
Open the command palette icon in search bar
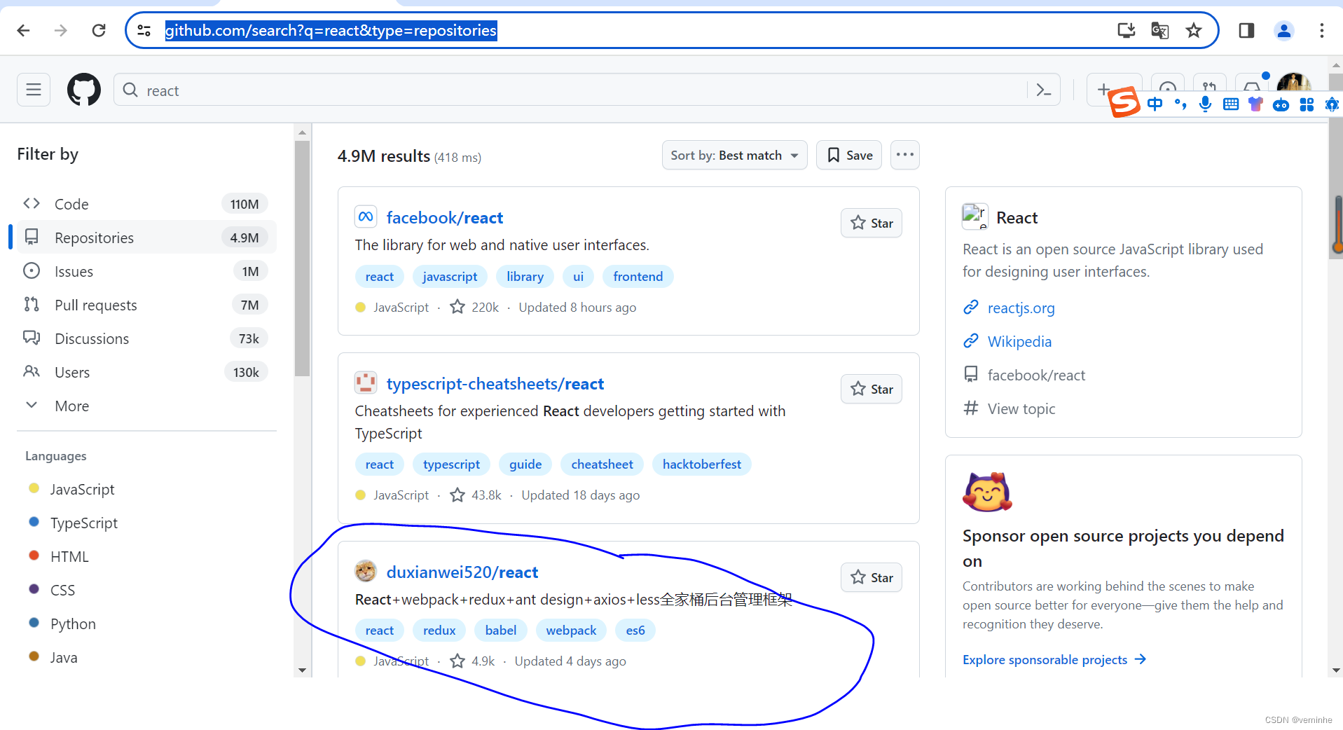[x=1044, y=90]
